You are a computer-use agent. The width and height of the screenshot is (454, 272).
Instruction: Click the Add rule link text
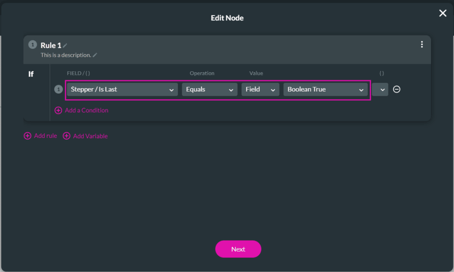pyautogui.click(x=45, y=136)
